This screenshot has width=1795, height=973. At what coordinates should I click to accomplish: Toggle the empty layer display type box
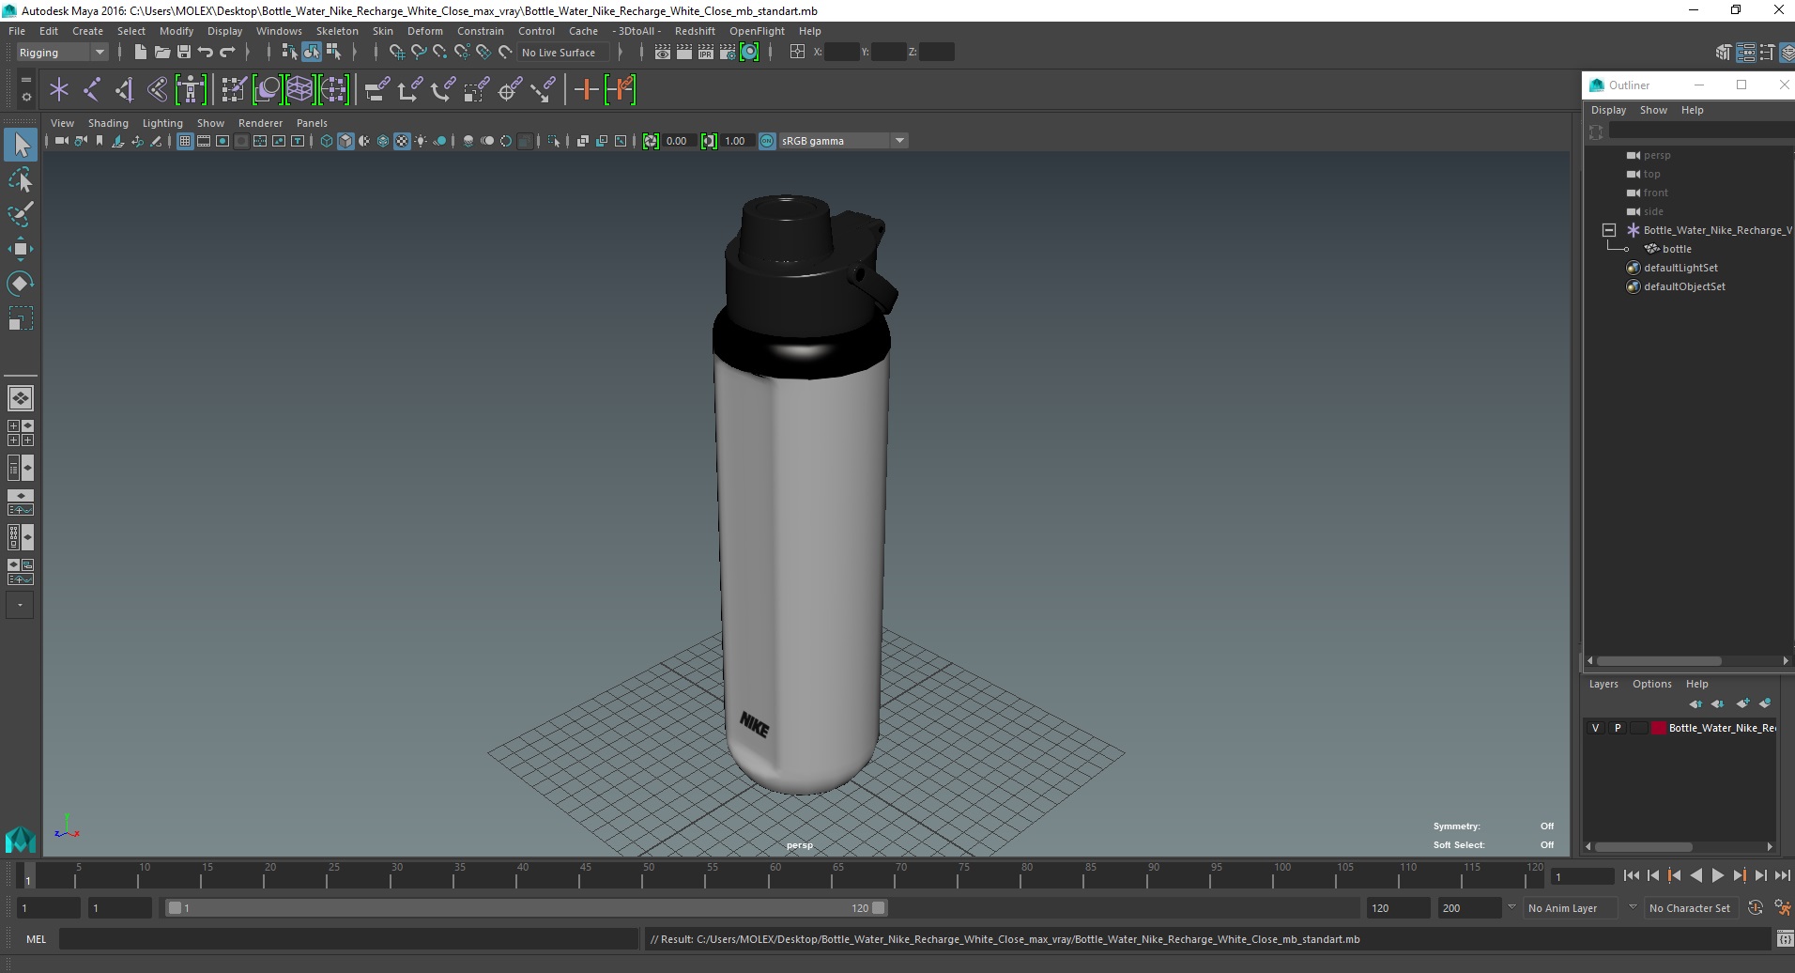coord(1638,728)
